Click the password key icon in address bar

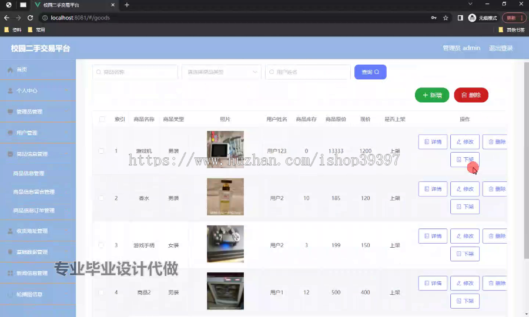point(434,18)
